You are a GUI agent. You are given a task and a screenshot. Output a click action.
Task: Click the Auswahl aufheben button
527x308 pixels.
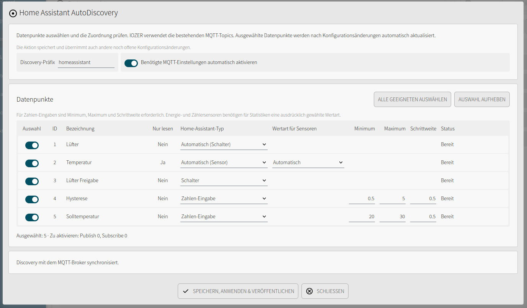(x=482, y=99)
